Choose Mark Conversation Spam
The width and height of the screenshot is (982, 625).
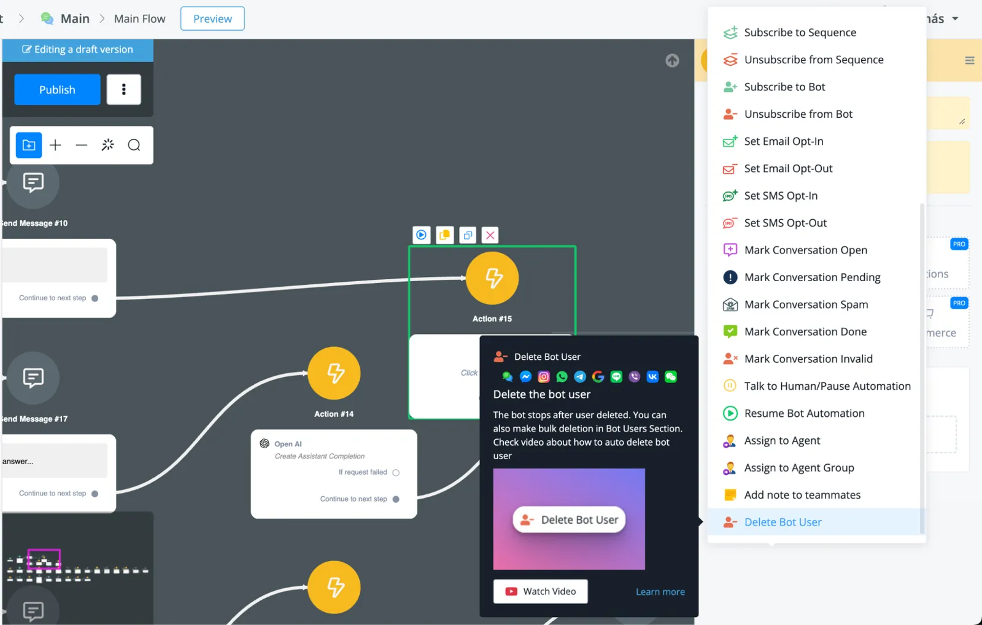(x=816, y=305)
